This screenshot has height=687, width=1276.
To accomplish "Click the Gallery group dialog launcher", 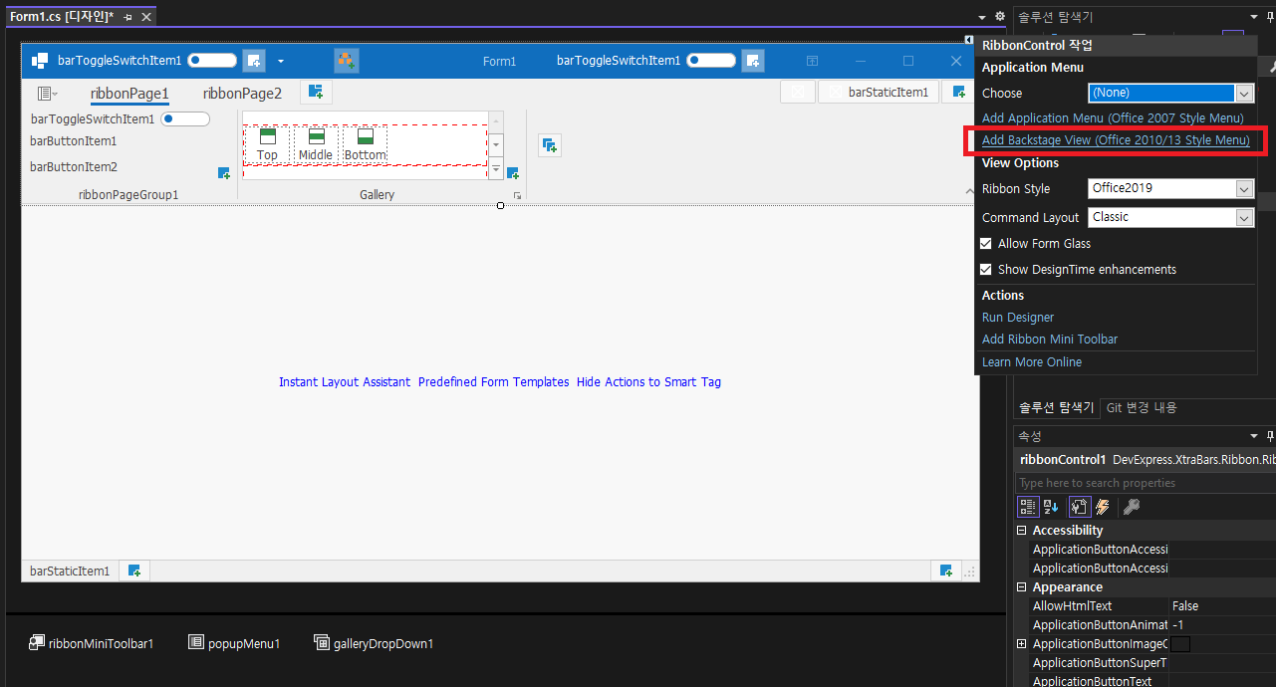I will pyautogui.click(x=517, y=196).
